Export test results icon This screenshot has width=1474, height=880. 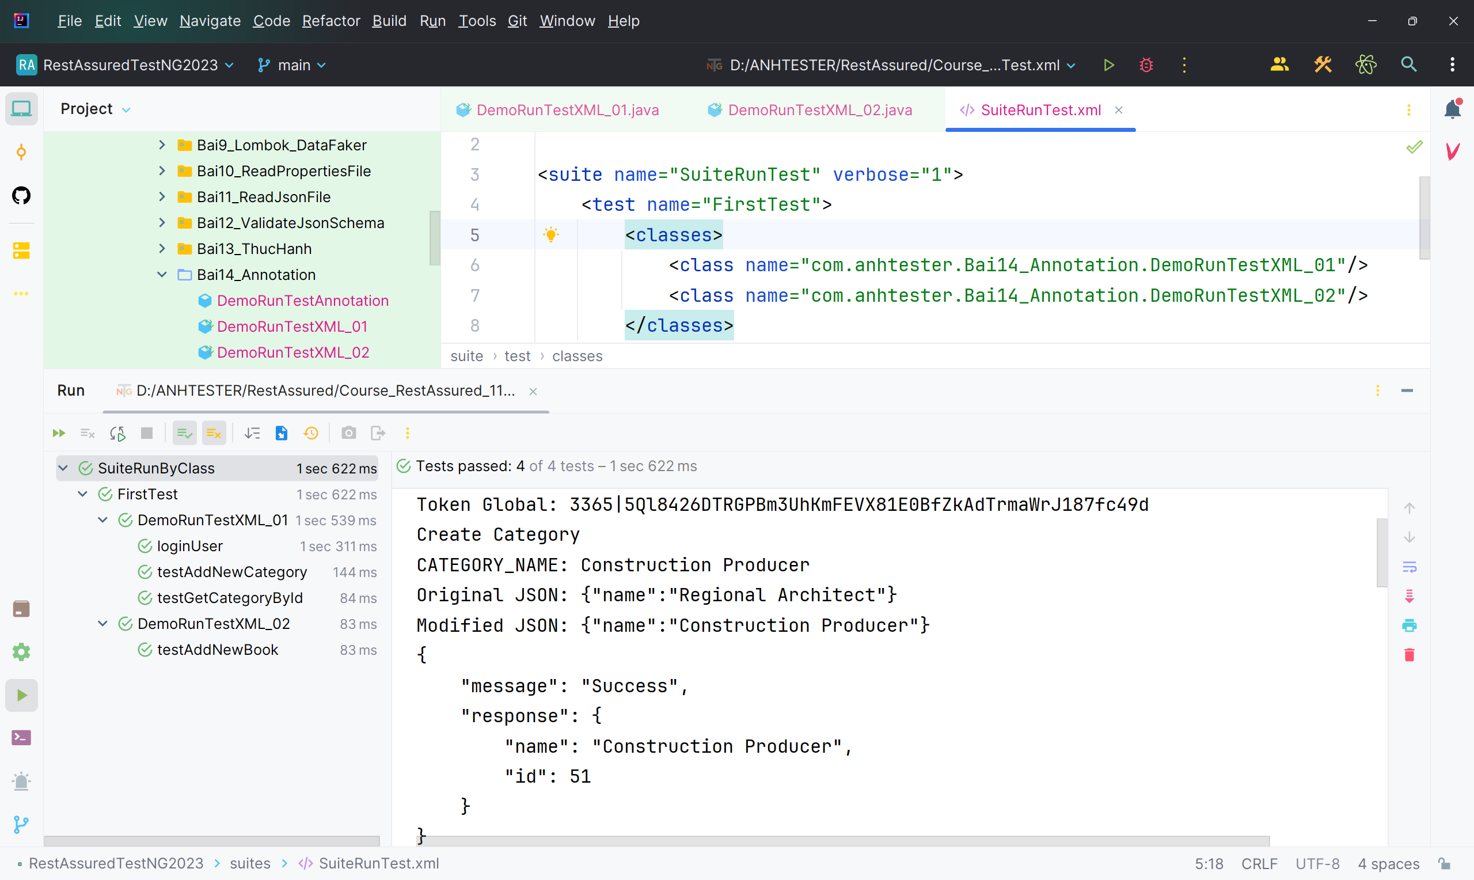pos(378,434)
